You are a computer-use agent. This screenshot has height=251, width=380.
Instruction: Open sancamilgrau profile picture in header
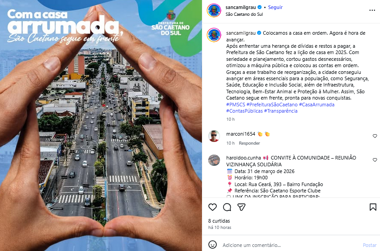(x=214, y=10)
